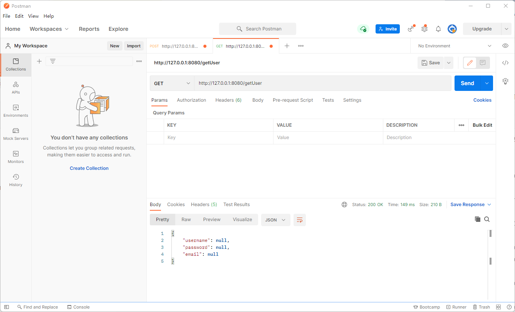Toggle line wrap in response viewer
The height and width of the screenshot is (312, 515).
(x=300, y=220)
